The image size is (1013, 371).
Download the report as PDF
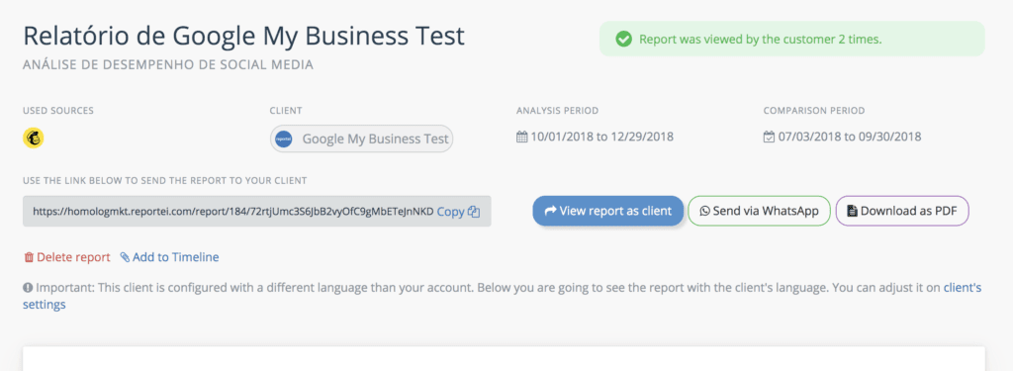tap(902, 211)
